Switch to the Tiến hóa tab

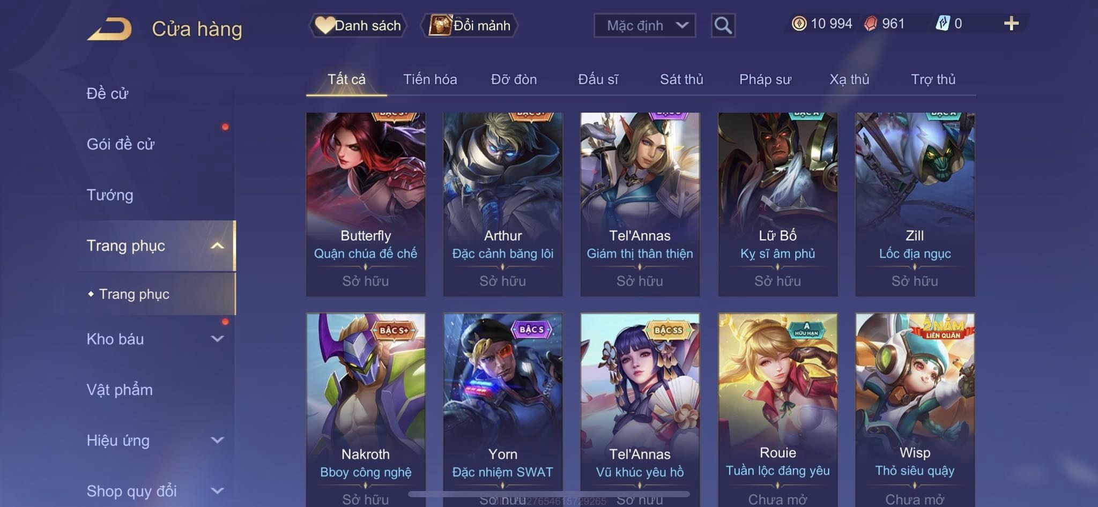(430, 79)
